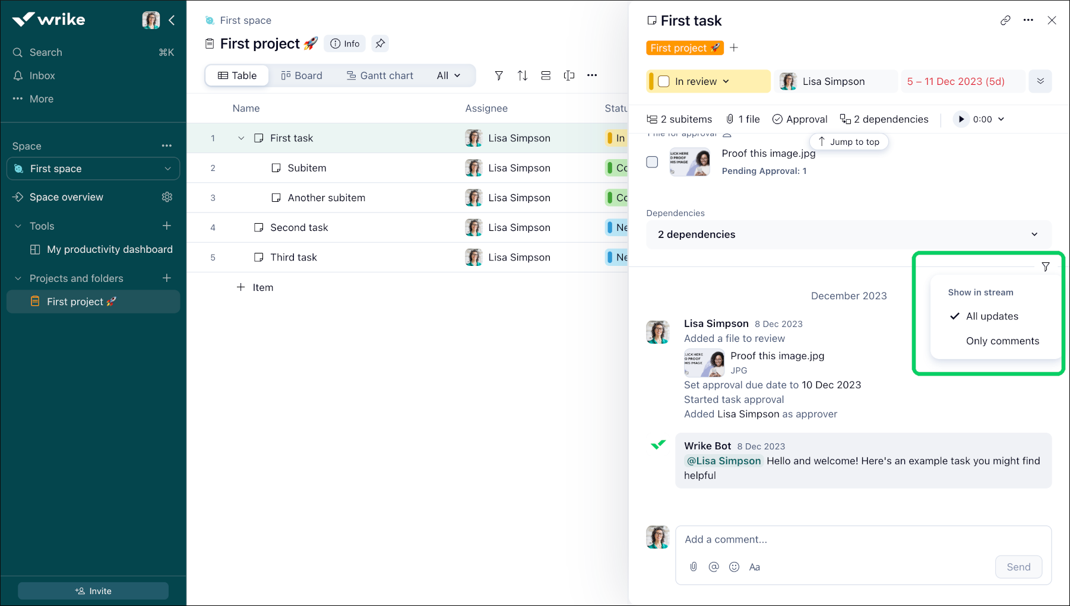This screenshot has height=606, width=1070.
Task: Close the First task panel
Action: pyautogui.click(x=1052, y=20)
